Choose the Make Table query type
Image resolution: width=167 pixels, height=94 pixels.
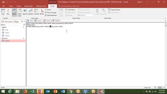tap(20, 13)
